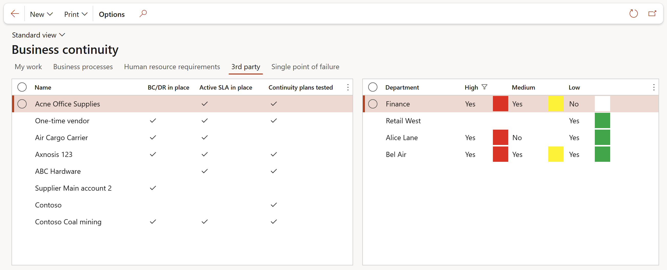The width and height of the screenshot is (667, 270).
Task: Select the Finance row radio circle
Action: point(373,104)
